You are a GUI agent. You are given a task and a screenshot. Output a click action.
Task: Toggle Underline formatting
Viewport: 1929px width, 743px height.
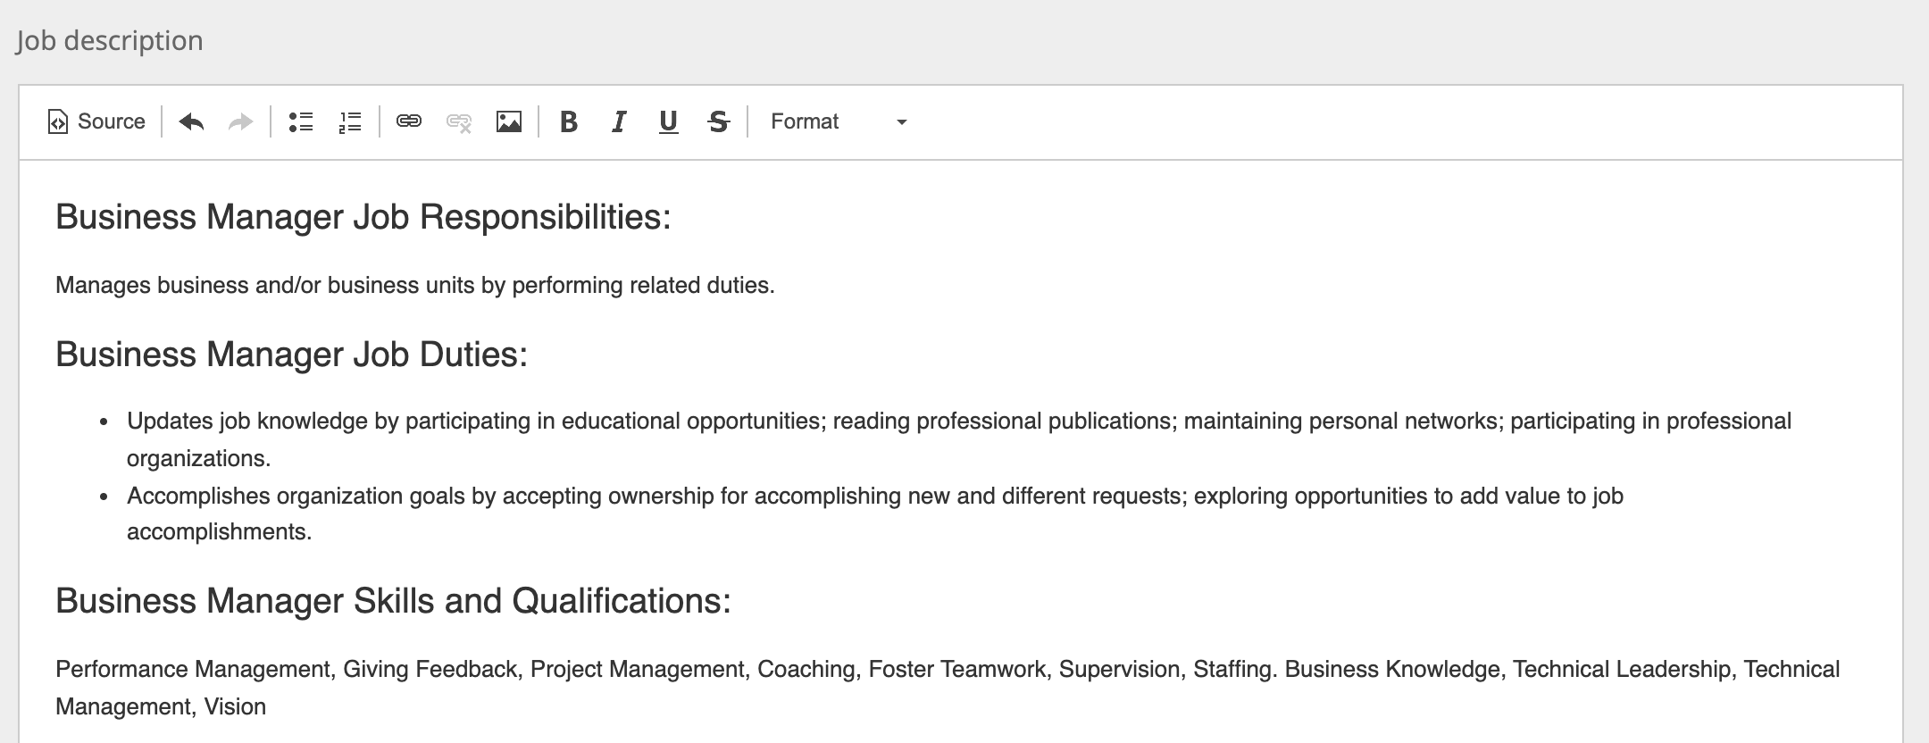[668, 121]
